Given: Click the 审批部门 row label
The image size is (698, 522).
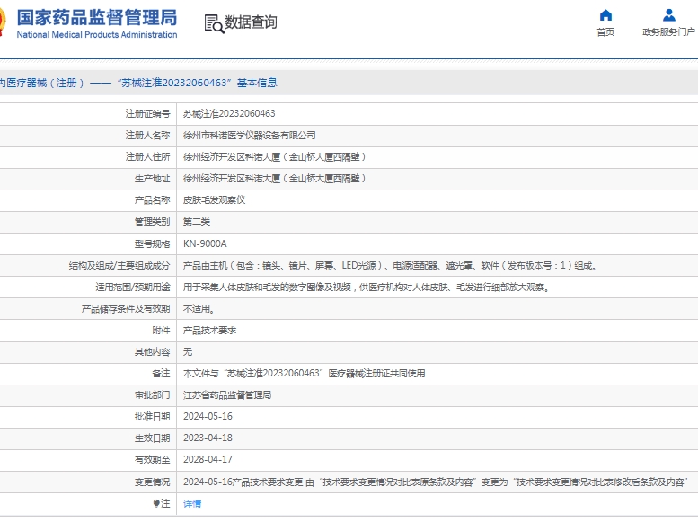Looking at the screenshot, I should pyautogui.click(x=152, y=395).
